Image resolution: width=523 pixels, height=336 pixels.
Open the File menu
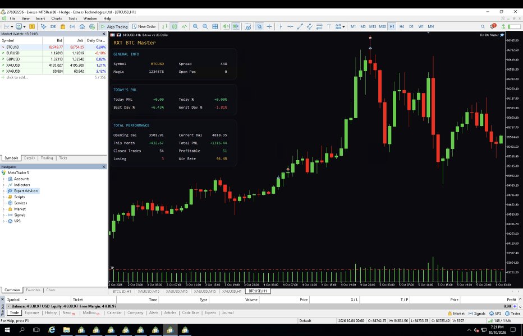click(x=12, y=18)
